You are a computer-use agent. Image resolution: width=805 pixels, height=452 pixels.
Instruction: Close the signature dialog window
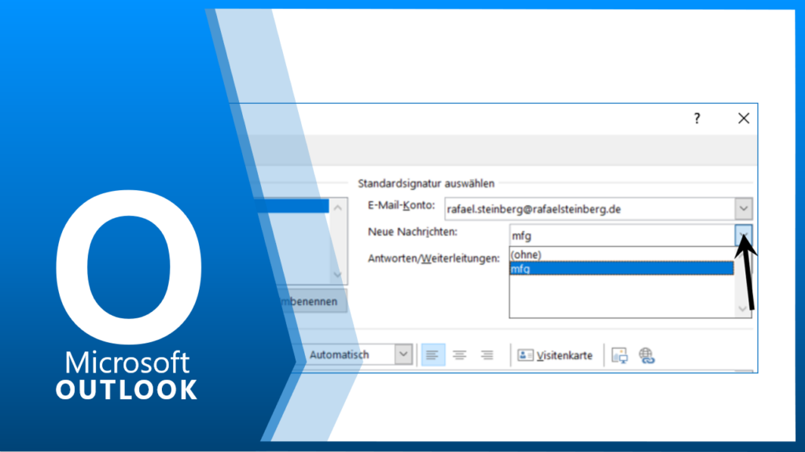[744, 119]
